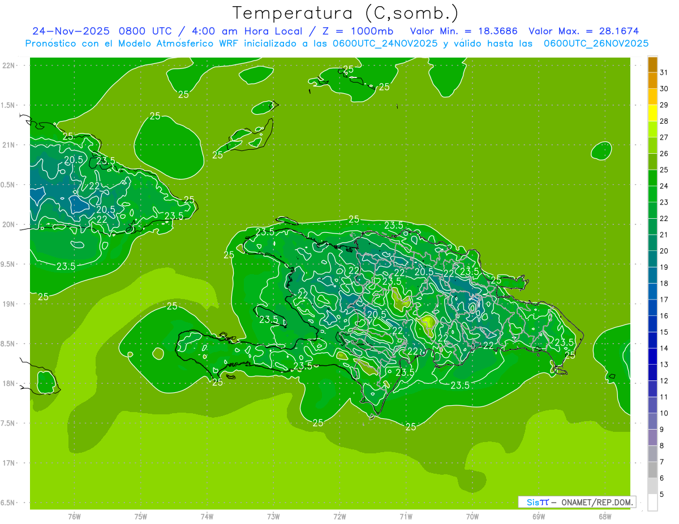Pick the bright yellow swatch between 28 and 29
Image resolution: width=679 pixels, height=524 pixels.
coord(652,113)
